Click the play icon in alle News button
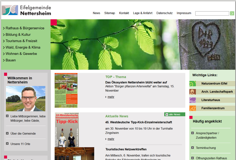 tap(167, 114)
